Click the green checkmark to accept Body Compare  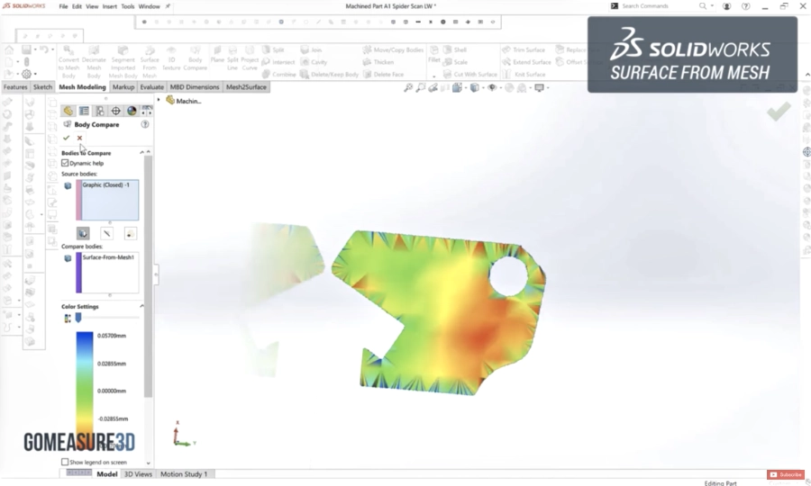pyautogui.click(x=66, y=138)
